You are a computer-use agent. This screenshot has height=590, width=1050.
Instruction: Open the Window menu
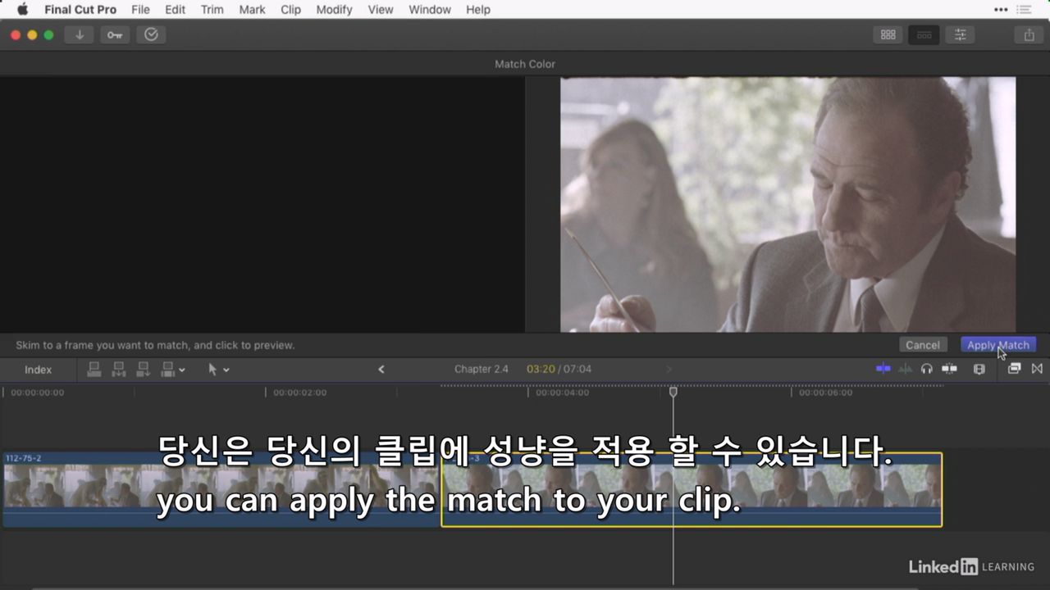(x=430, y=10)
